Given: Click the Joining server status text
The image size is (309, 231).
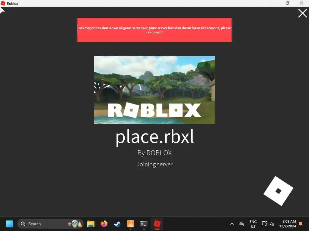Looking at the screenshot, I should pos(155,164).
